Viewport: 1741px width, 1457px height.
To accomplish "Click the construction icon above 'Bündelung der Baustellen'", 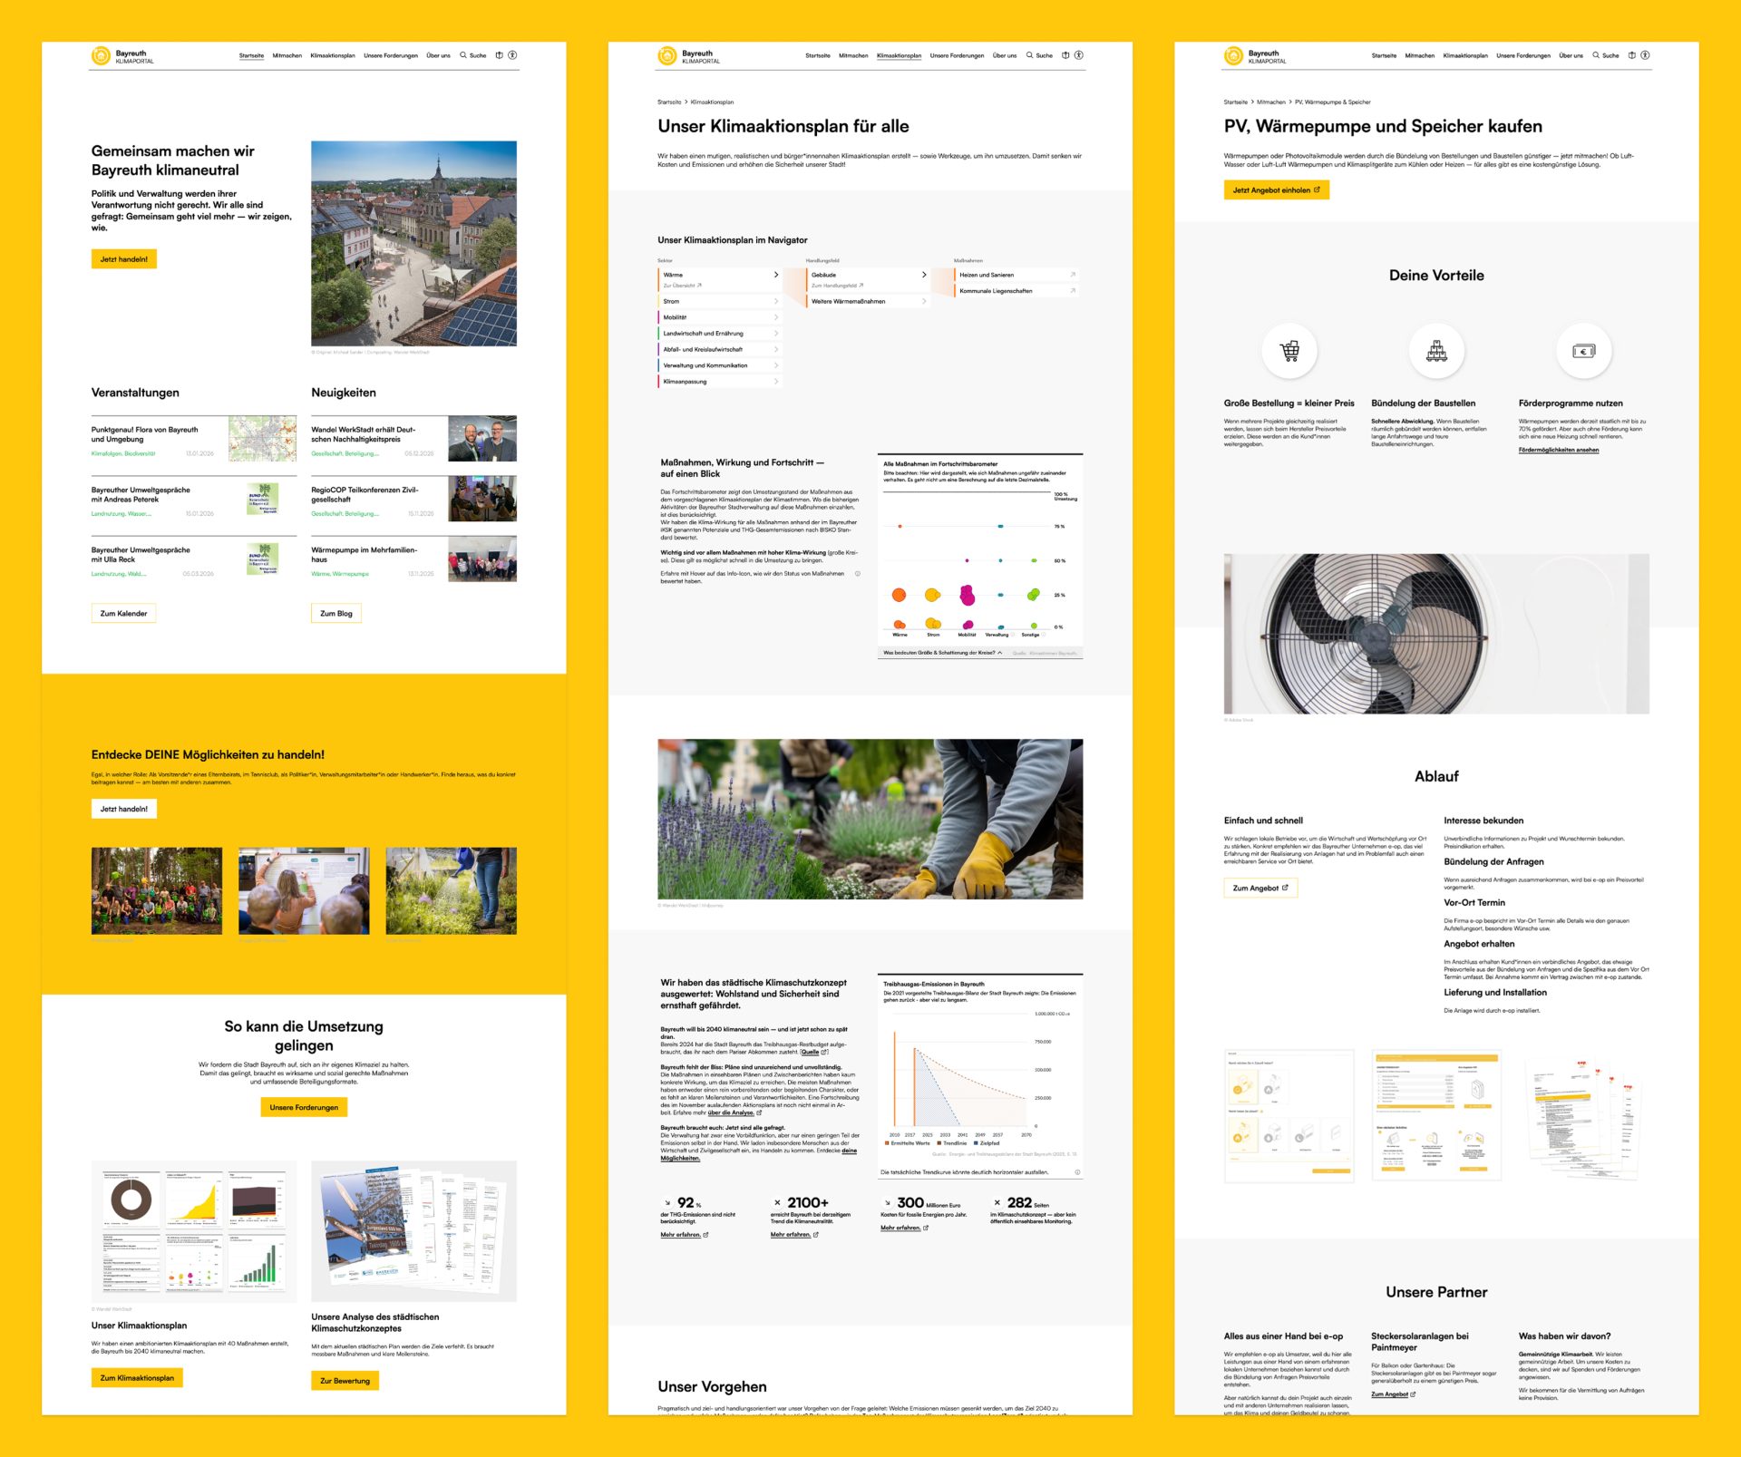I will click(1436, 351).
